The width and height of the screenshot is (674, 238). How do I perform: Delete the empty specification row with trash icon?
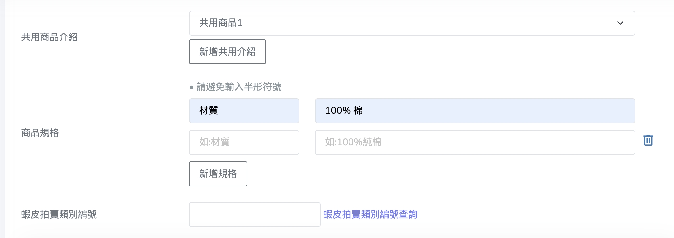click(648, 140)
